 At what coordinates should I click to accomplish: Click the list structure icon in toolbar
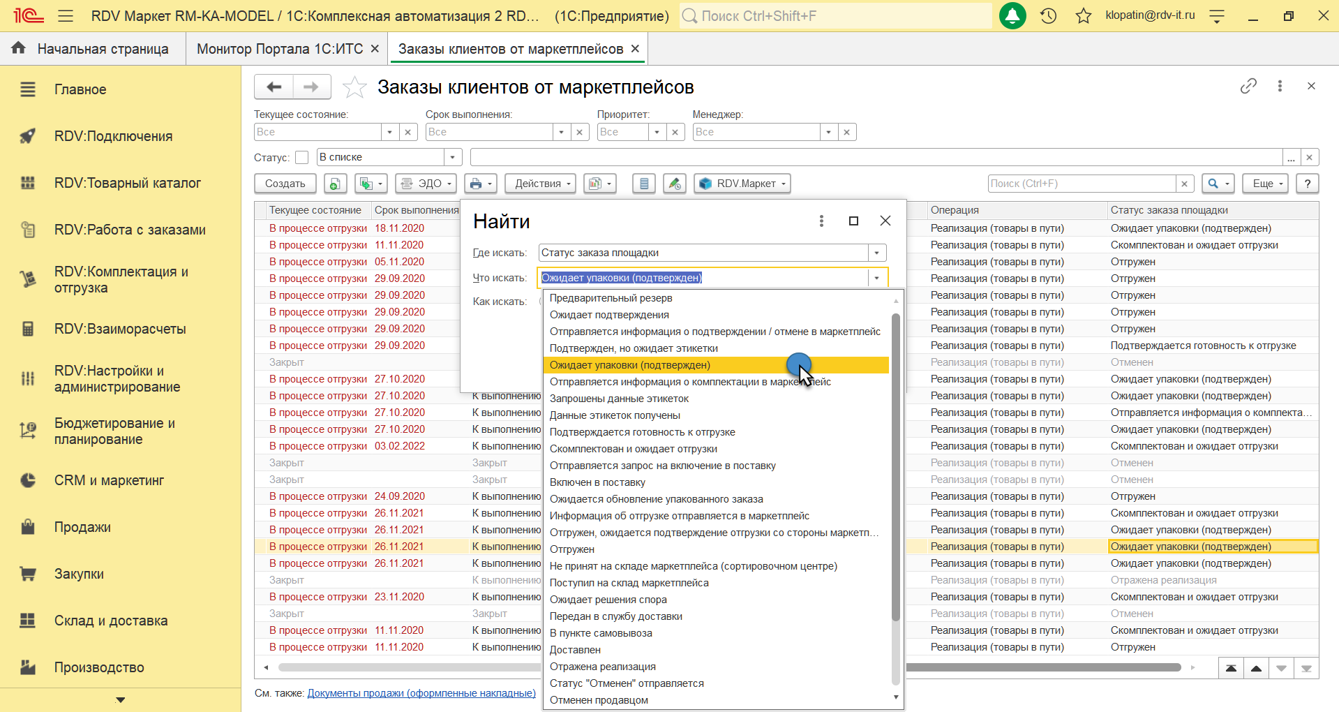pyautogui.click(x=644, y=184)
